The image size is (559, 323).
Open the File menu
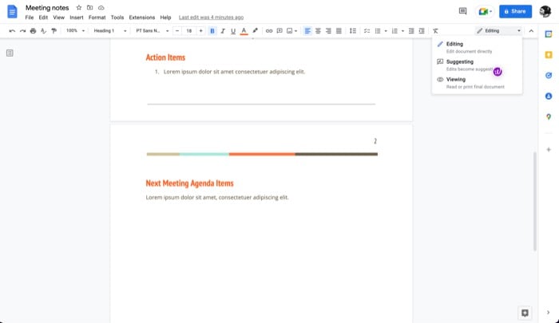coord(30,18)
